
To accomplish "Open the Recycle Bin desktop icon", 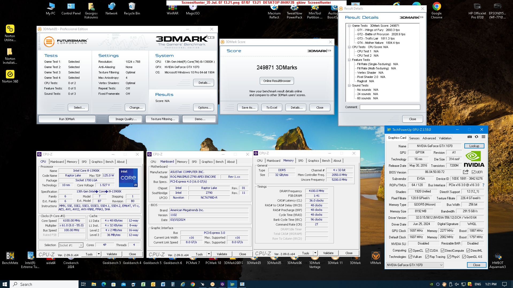I will pos(132,9).
